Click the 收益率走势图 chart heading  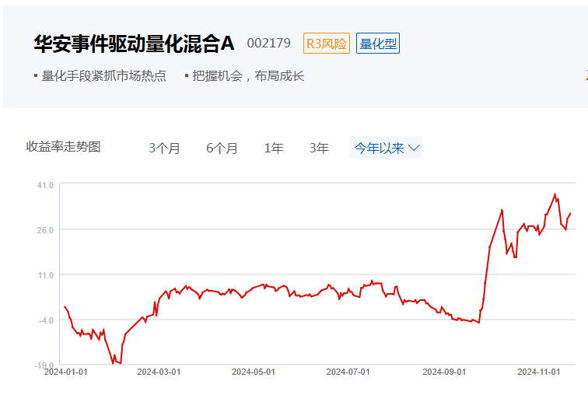tap(63, 146)
